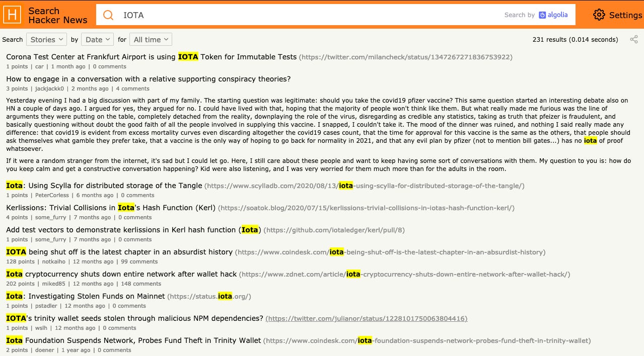Image resolution: width=644 pixels, height=356 pixels.
Task: Click 1 month ago timestamp of Corona story
Action: (68, 66)
